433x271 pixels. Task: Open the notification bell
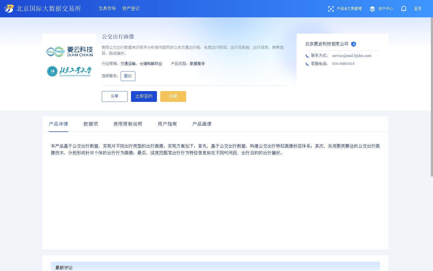pyautogui.click(x=404, y=9)
